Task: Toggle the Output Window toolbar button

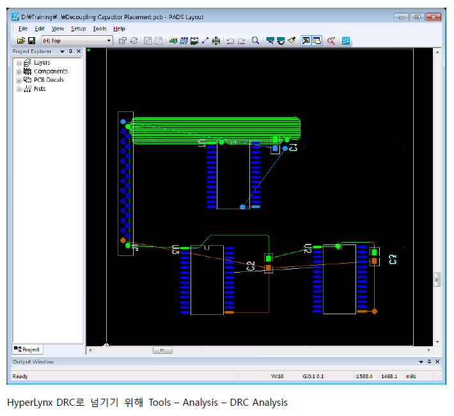Action: coord(317,41)
